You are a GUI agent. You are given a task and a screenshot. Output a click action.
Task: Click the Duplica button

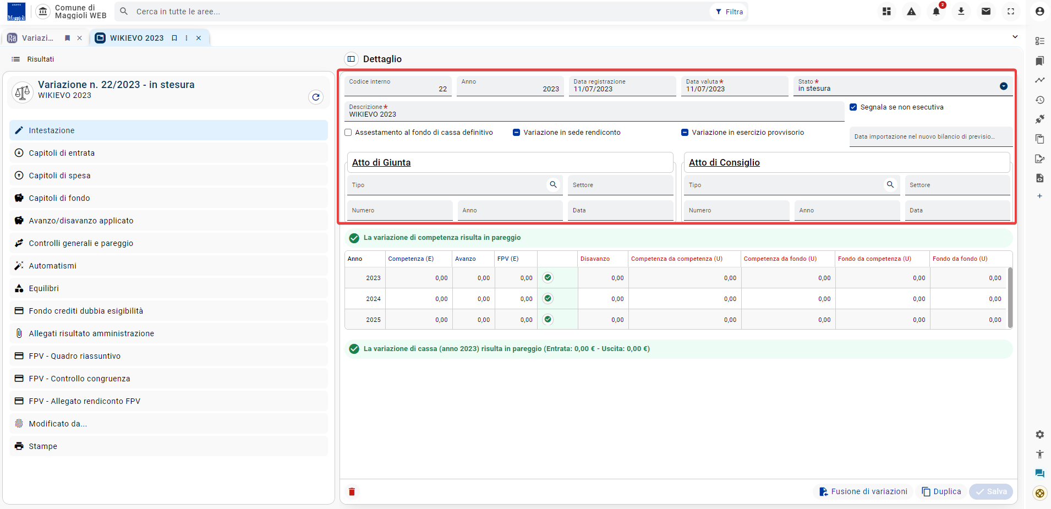(x=941, y=492)
